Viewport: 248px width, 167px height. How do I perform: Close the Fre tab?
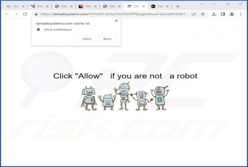pos(71,6)
